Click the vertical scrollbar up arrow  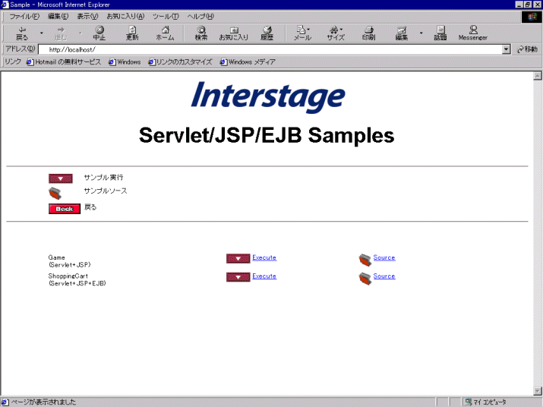(x=538, y=76)
